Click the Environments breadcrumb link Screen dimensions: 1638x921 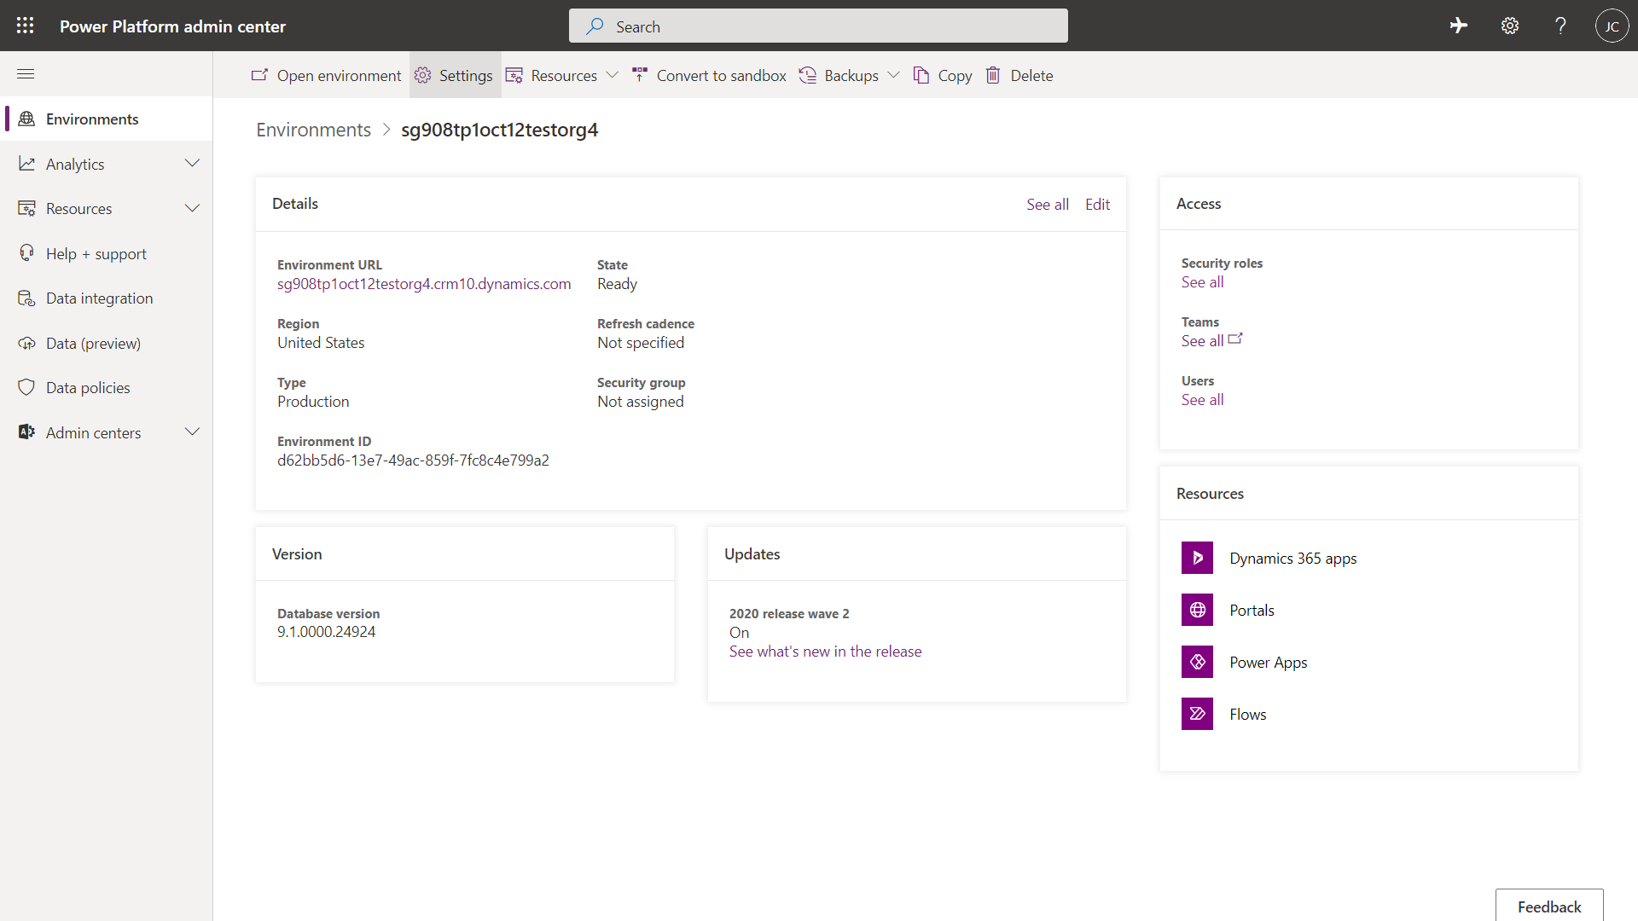pos(313,130)
